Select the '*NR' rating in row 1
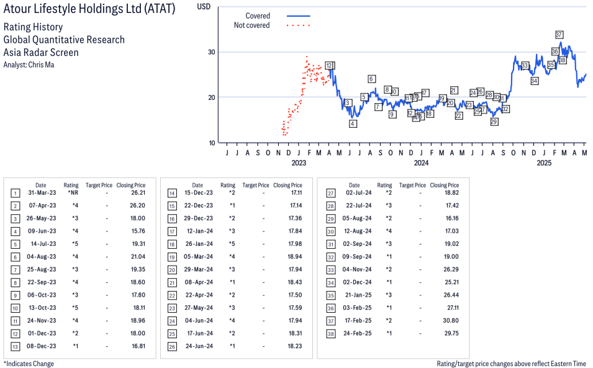Viewport: 593px width, 368px height. [x=73, y=193]
